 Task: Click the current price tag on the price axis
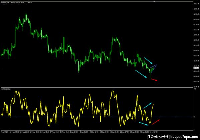(196, 68)
